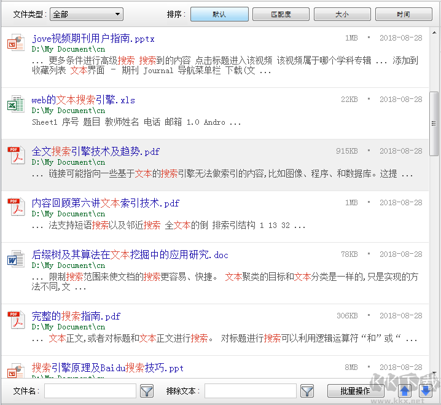Sort results by 默认 order

(219, 14)
